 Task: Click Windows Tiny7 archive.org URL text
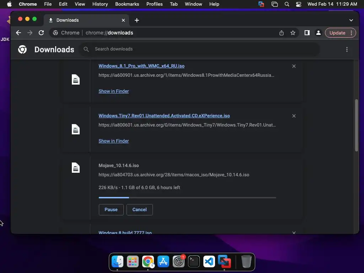tap(187, 125)
